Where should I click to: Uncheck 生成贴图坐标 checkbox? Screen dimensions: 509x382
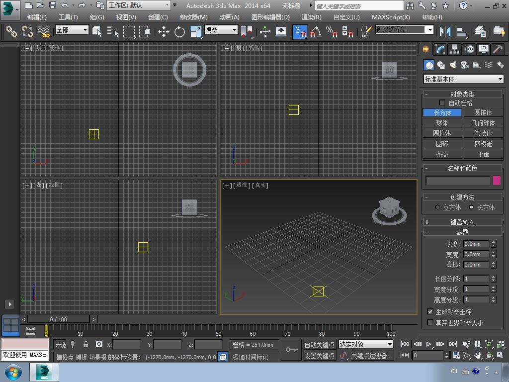pyautogui.click(x=430, y=312)
